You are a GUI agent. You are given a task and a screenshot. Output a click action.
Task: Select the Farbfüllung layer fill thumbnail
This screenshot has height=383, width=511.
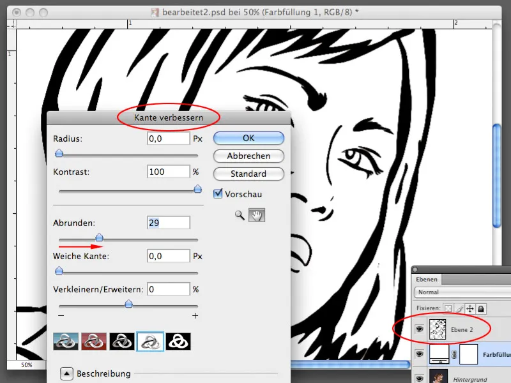coord(439,354)
